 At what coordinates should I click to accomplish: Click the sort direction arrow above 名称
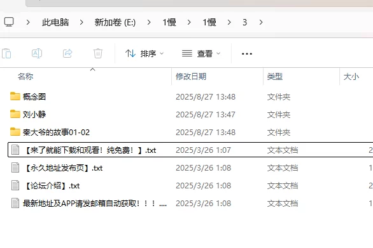pos(93,70)
